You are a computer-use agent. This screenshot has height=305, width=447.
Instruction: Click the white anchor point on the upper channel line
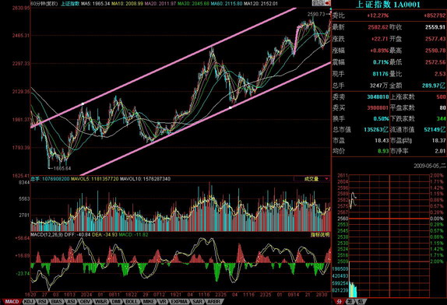[83, 104]
